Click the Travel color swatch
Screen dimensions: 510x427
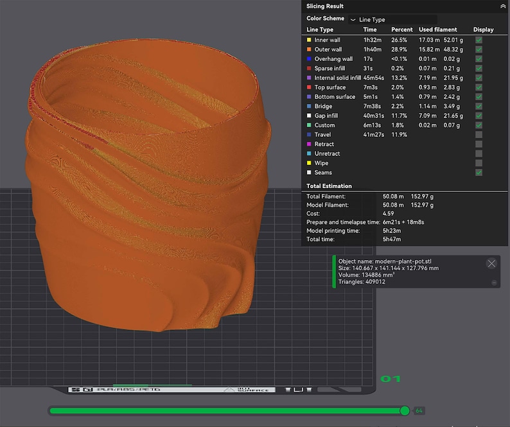pyautogui.click(x=309, y=134)
